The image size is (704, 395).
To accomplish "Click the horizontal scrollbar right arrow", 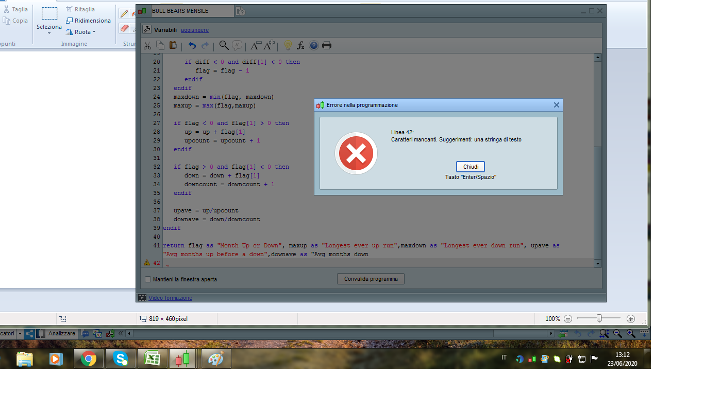I will click(551, 333).
